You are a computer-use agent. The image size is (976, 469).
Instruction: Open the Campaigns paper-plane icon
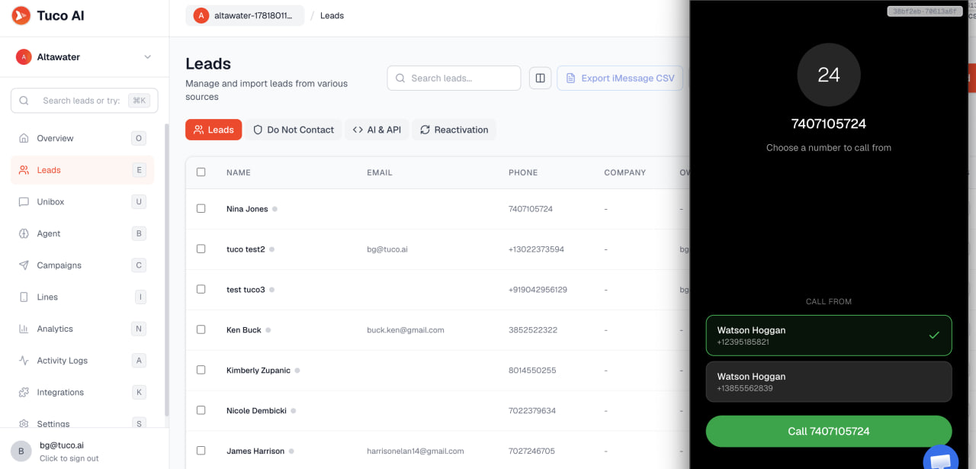tap(23, 265)
